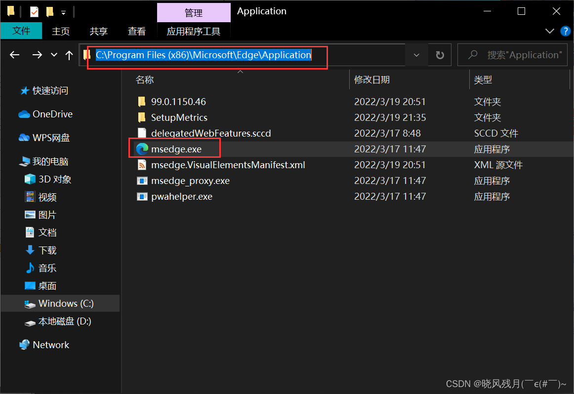Open WPS网盘 in the navigation pane
This screenshot has width=574, height=394.
click(51, 138)
